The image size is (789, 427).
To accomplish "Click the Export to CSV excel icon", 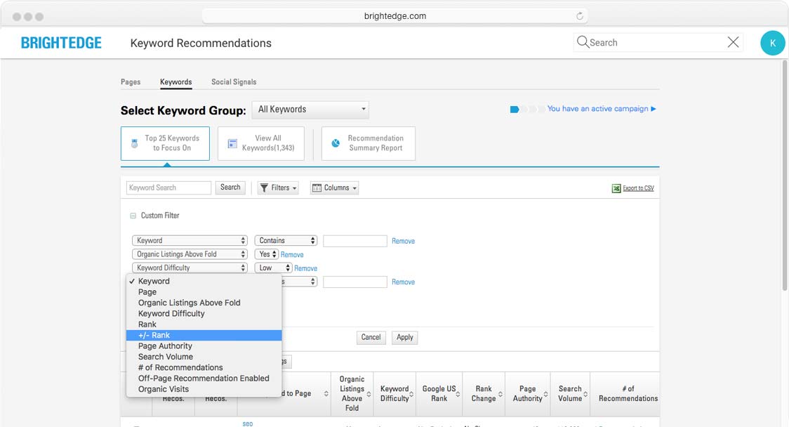I will click(x=616, y=188).
